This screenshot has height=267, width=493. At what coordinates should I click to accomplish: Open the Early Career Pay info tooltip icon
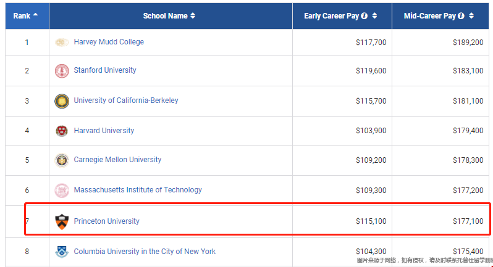(x=364, y=16)
